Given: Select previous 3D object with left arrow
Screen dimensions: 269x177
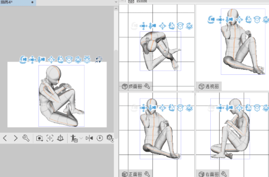Looking at the screenshot, I should coord(5,138).
